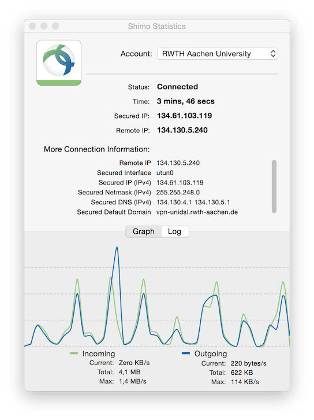The width and height of the screenshot is (314, 420).
Task: Open the Account dropdown RWTH Aachen University
Action: (x=217, y=54)
